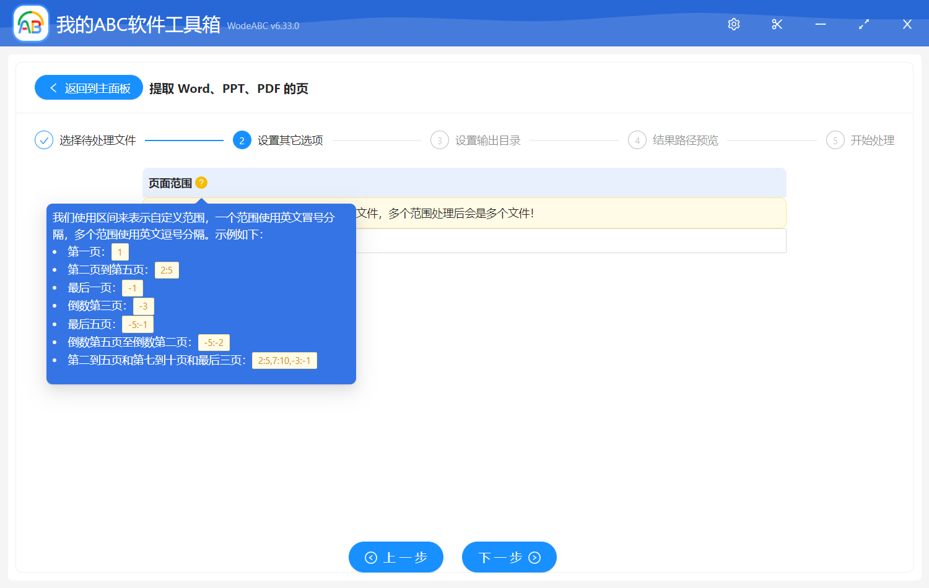Select the example badge showing -1

(x=132, y=288)
